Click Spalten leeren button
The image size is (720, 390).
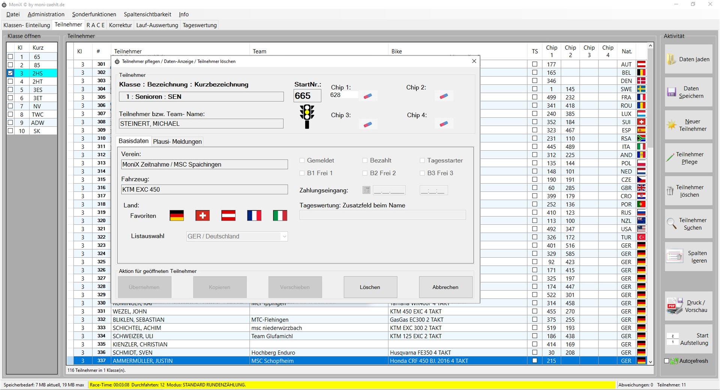click(x=688, y=257)
